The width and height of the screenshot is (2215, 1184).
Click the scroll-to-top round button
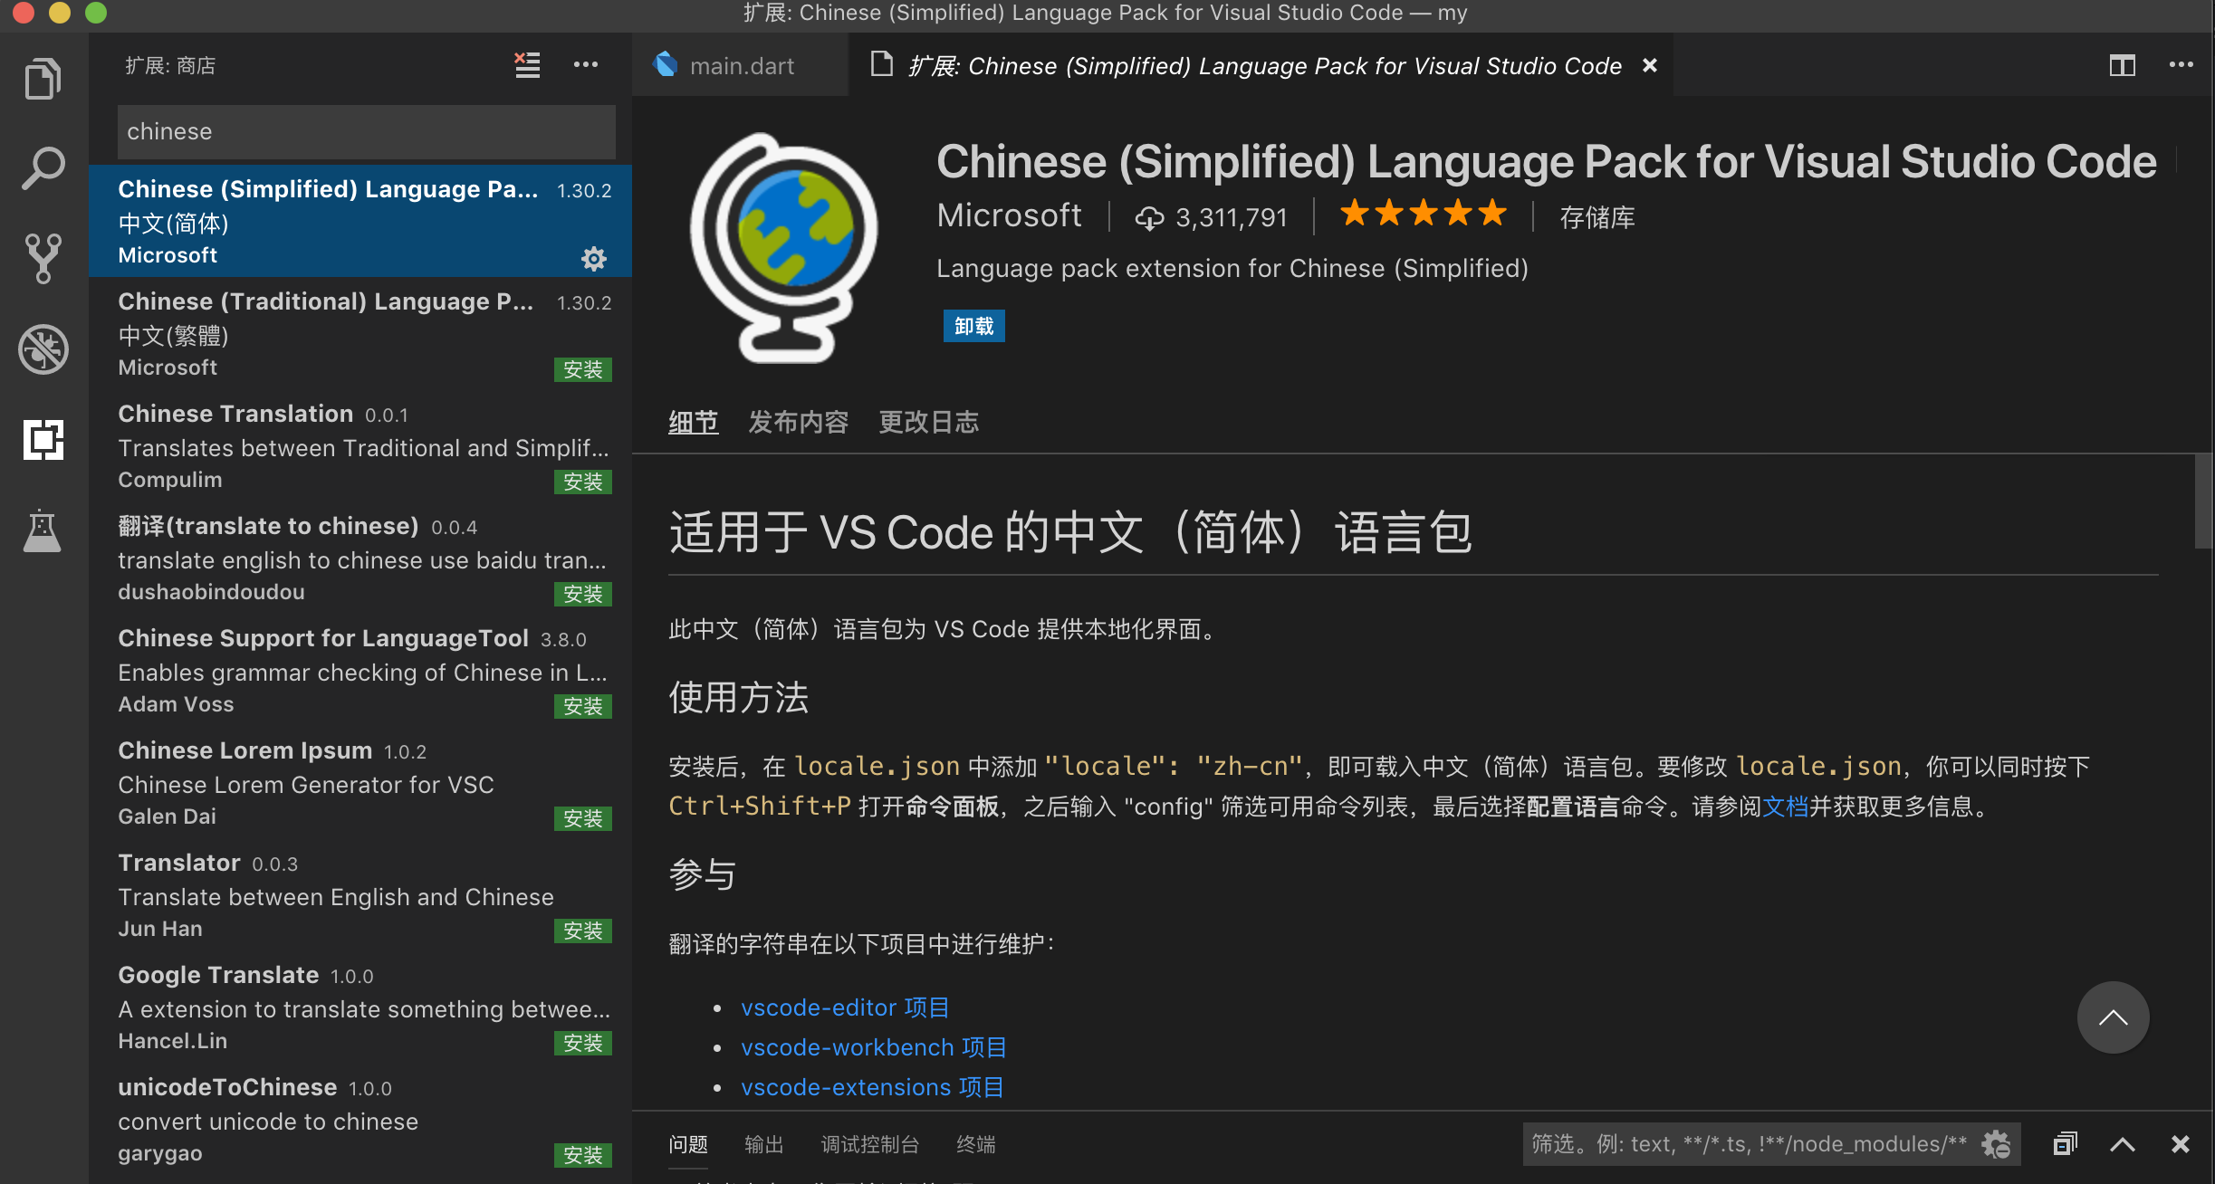[x=2113, y=1017]
